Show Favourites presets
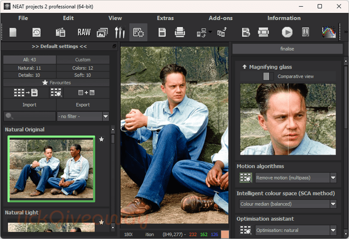Screen dimensions: 349x239 tap(56, 83)
